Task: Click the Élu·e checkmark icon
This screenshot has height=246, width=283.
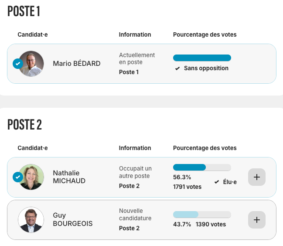Action: pos(217,182)
